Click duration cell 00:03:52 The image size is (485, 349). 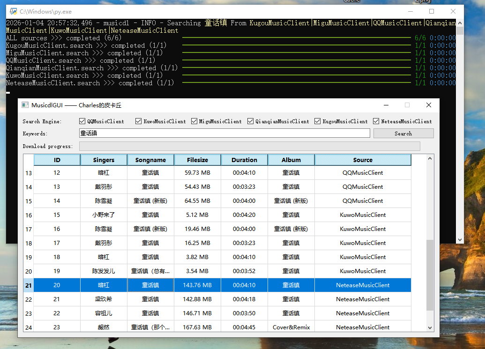point(244,271)
